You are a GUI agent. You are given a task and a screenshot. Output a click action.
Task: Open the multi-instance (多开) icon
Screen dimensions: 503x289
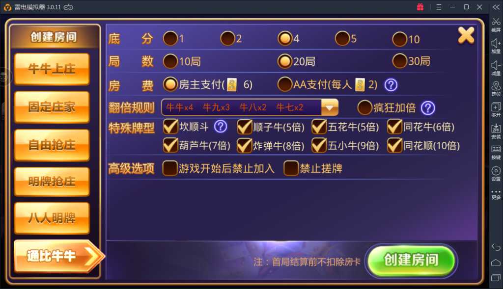point(496,106)
